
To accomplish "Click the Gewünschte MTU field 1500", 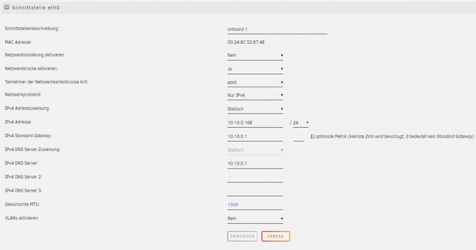I will tap(255, 205).
